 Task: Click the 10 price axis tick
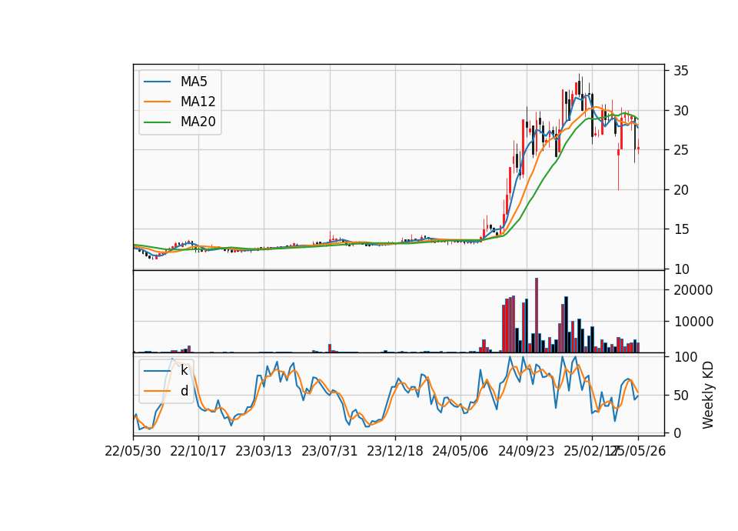pos(680,269)
